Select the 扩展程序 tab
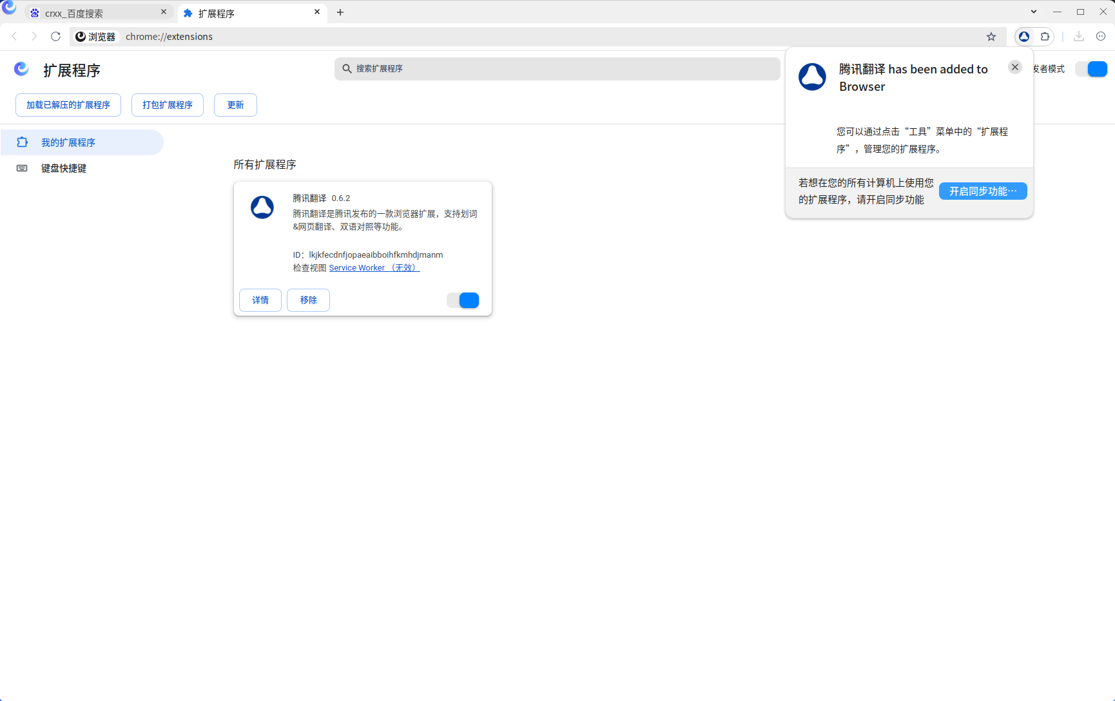This screenshot has width=1115, height=701. click(252, 13)
